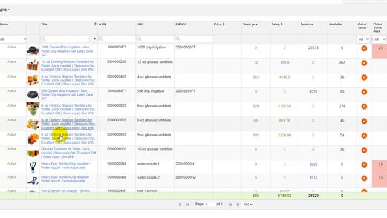
Task: Open thumbnail of Water Nozzle 2
Action: (33, 180)
